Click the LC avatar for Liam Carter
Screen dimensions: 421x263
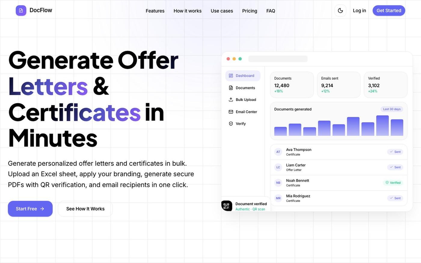278,167
